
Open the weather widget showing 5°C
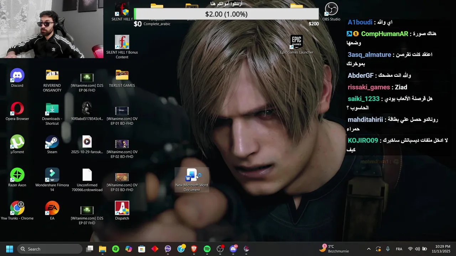point(334,249)
